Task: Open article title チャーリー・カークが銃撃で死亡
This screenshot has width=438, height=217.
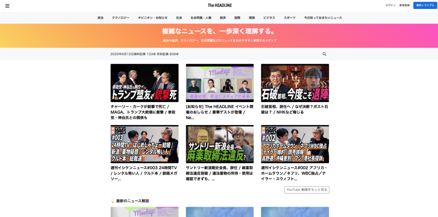Action: [x=144, y=112]
